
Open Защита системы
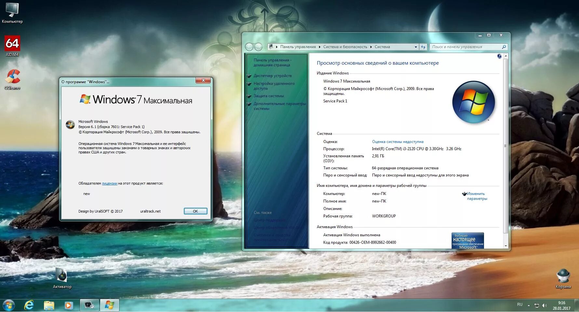point(269,96)
